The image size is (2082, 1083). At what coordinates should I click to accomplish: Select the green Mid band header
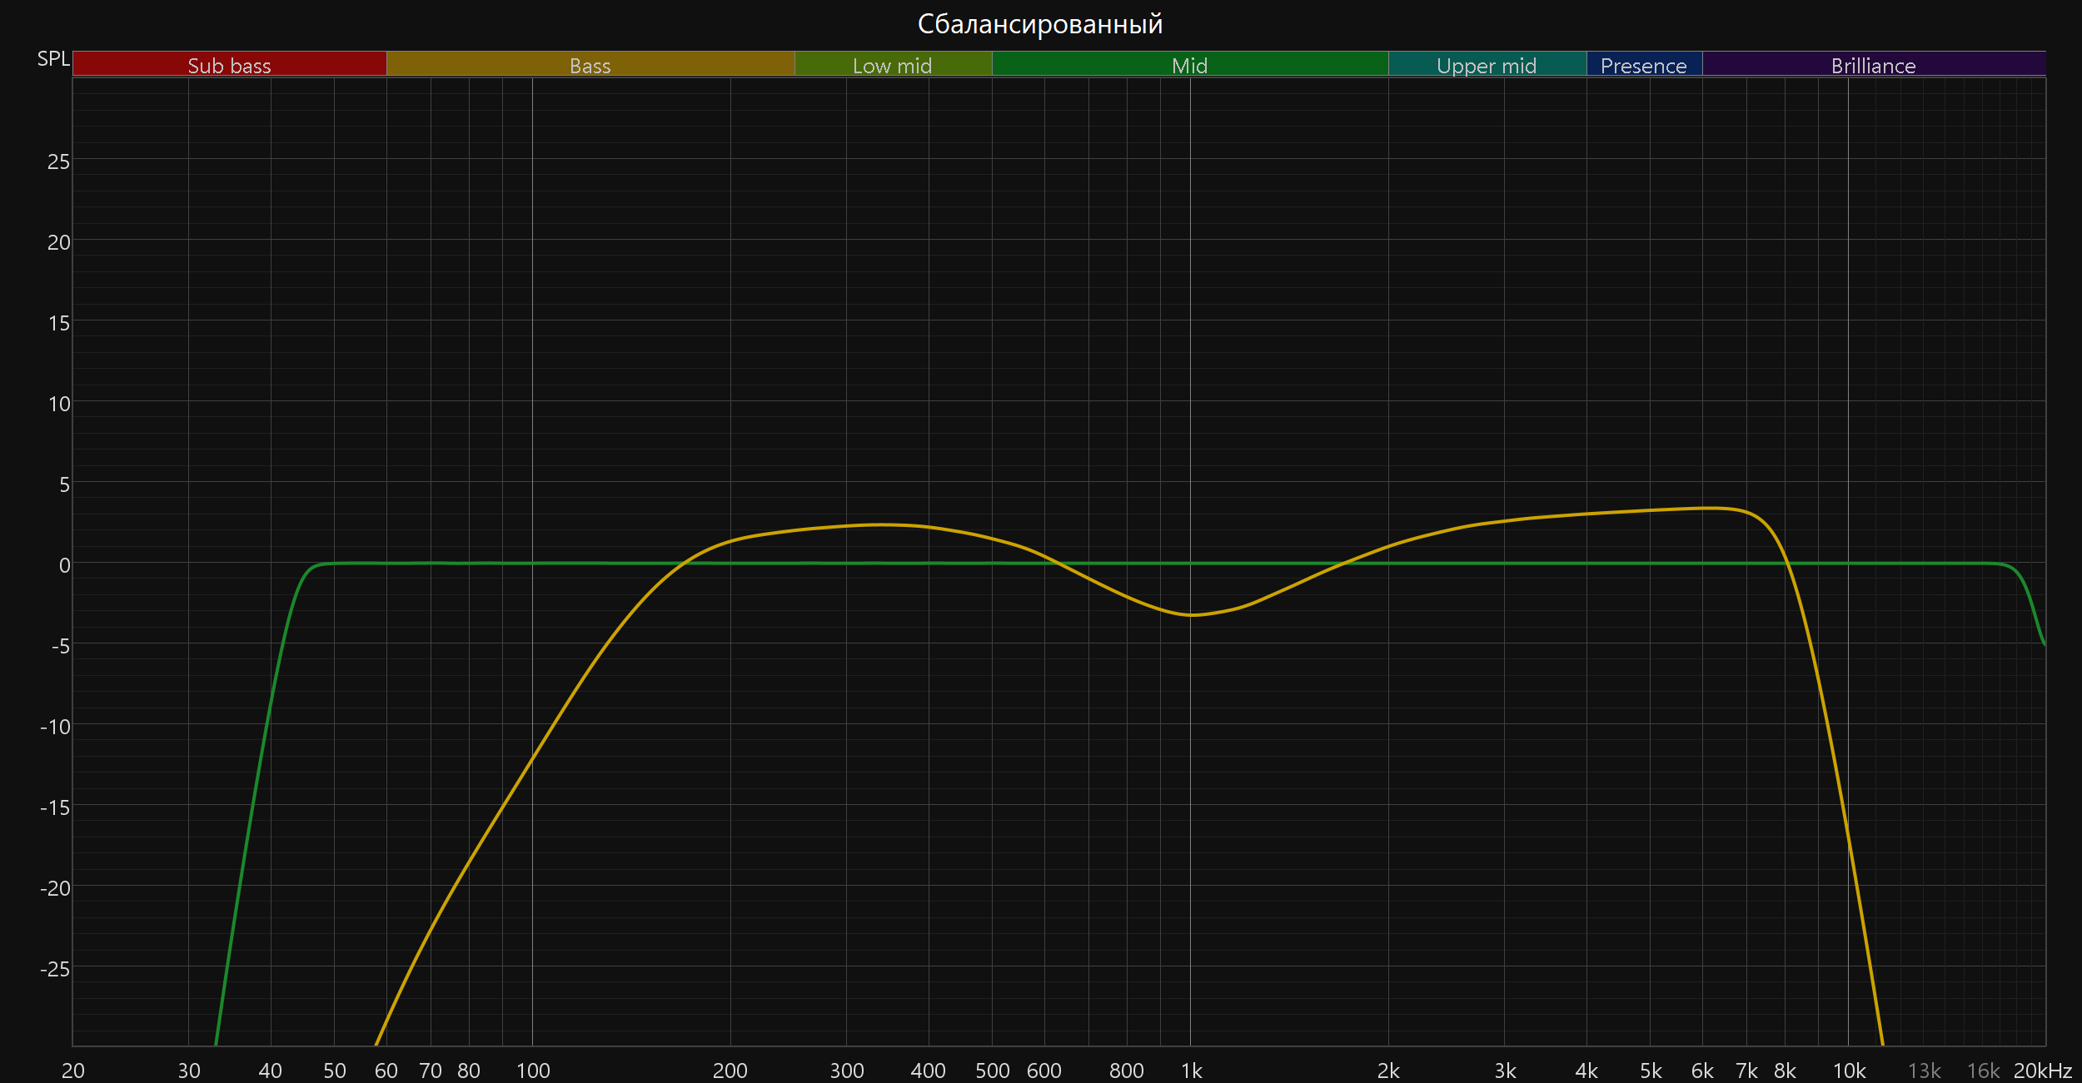[x=1189, y=64]
